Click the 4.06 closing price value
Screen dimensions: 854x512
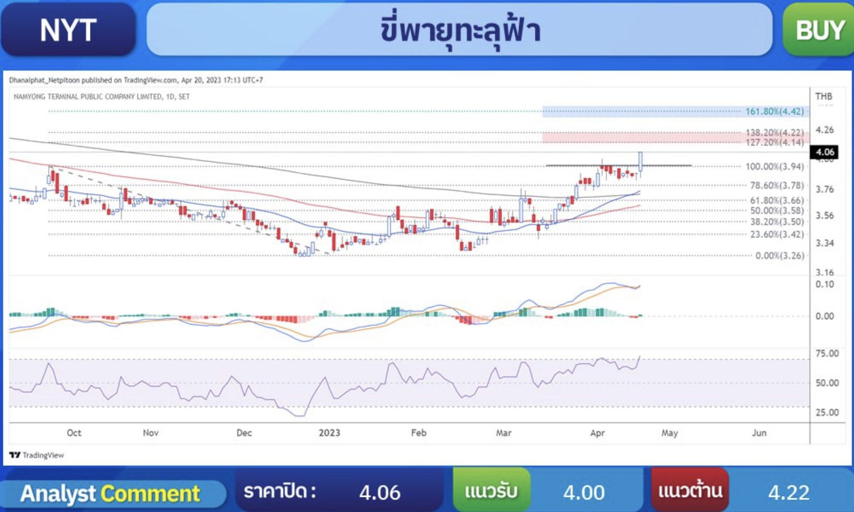click(380, 492)
